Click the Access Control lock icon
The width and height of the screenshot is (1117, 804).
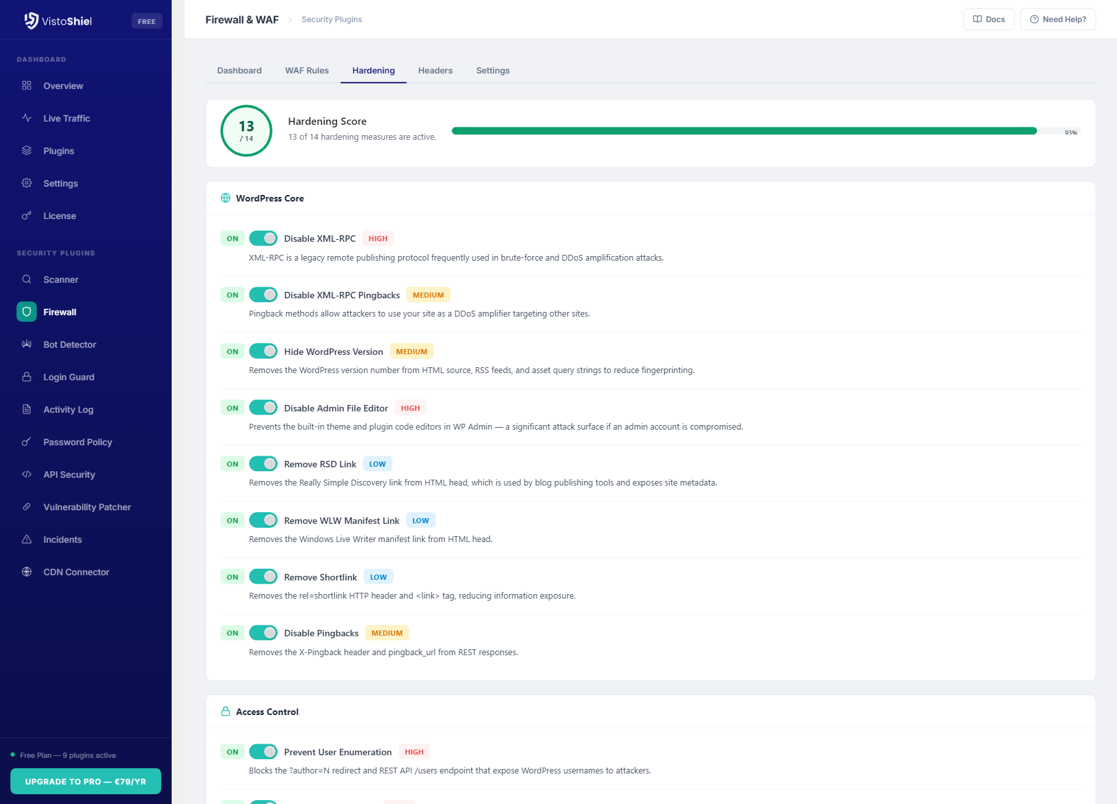tap(226, 711)
